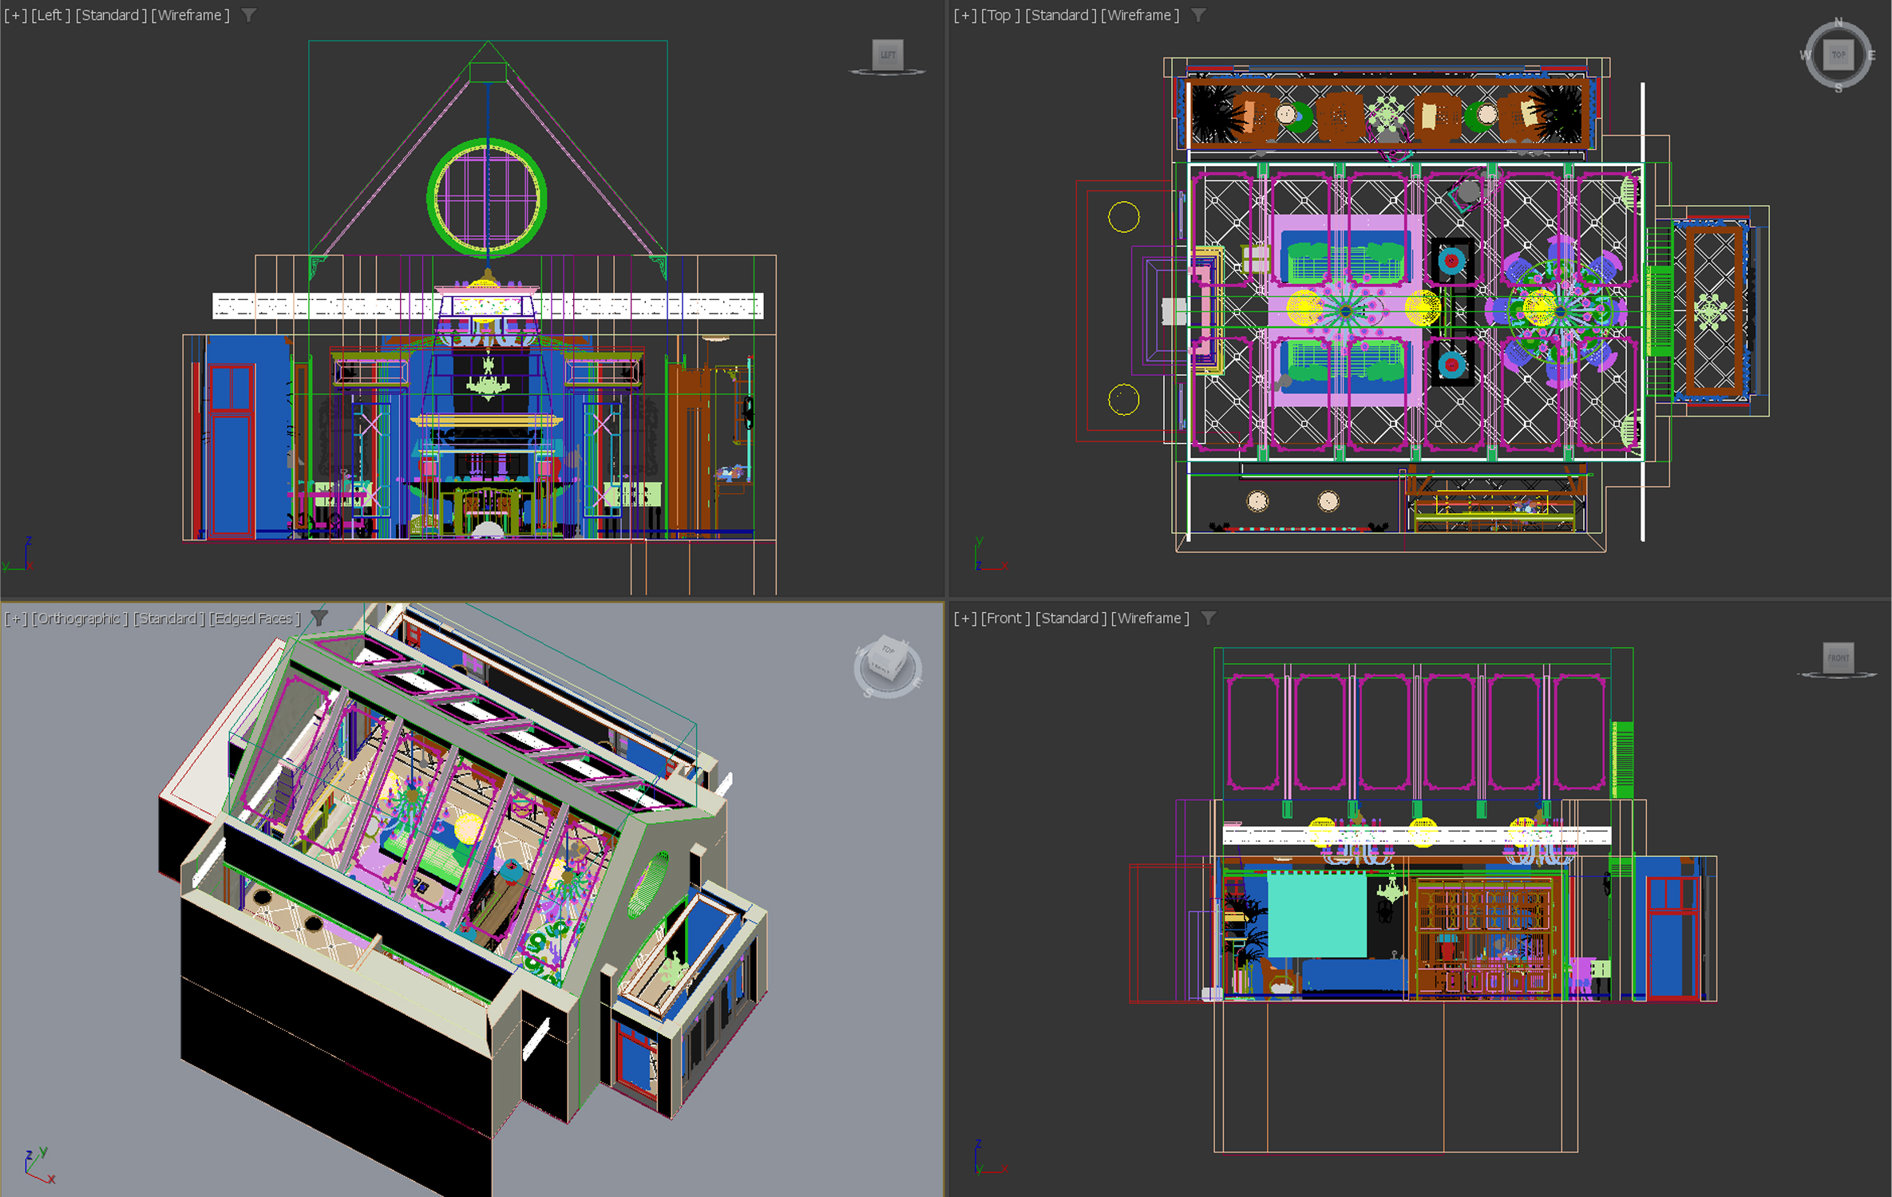This screenshot has width=1892, height=1197.
Task: Open the [Edged Faces] shading menu
Action: [255, 618]
